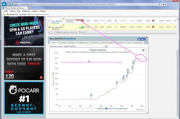Click the table scroll-up arrow

(177, 19)
